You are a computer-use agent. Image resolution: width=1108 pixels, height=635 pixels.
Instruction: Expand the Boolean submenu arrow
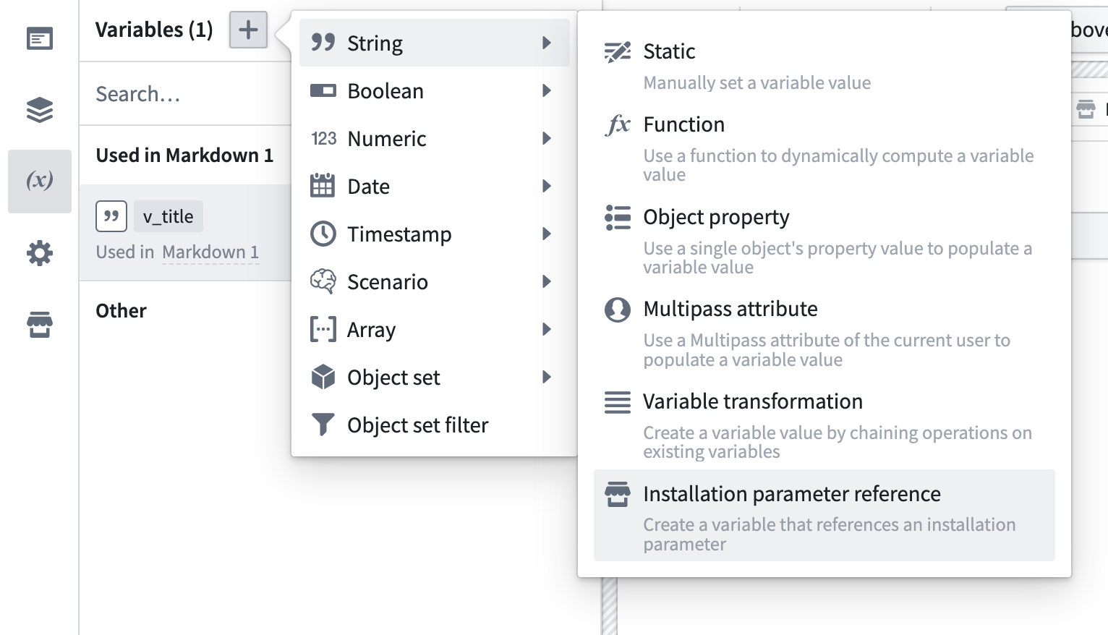point(547,91)
